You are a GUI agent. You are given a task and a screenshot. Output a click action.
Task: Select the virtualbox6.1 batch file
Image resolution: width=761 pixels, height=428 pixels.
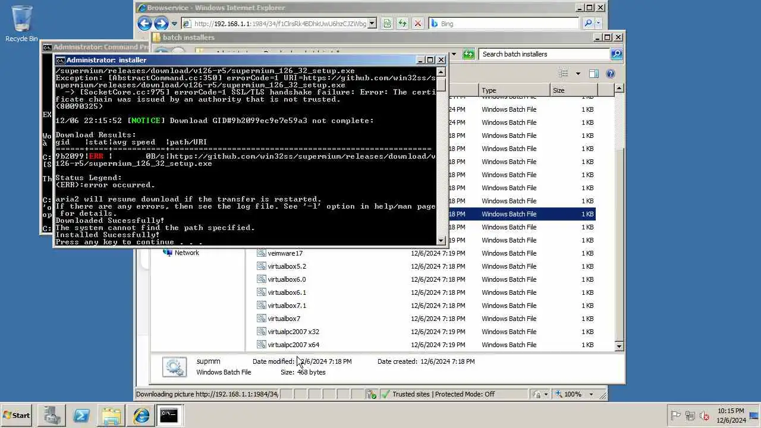(x=287, y=292)
